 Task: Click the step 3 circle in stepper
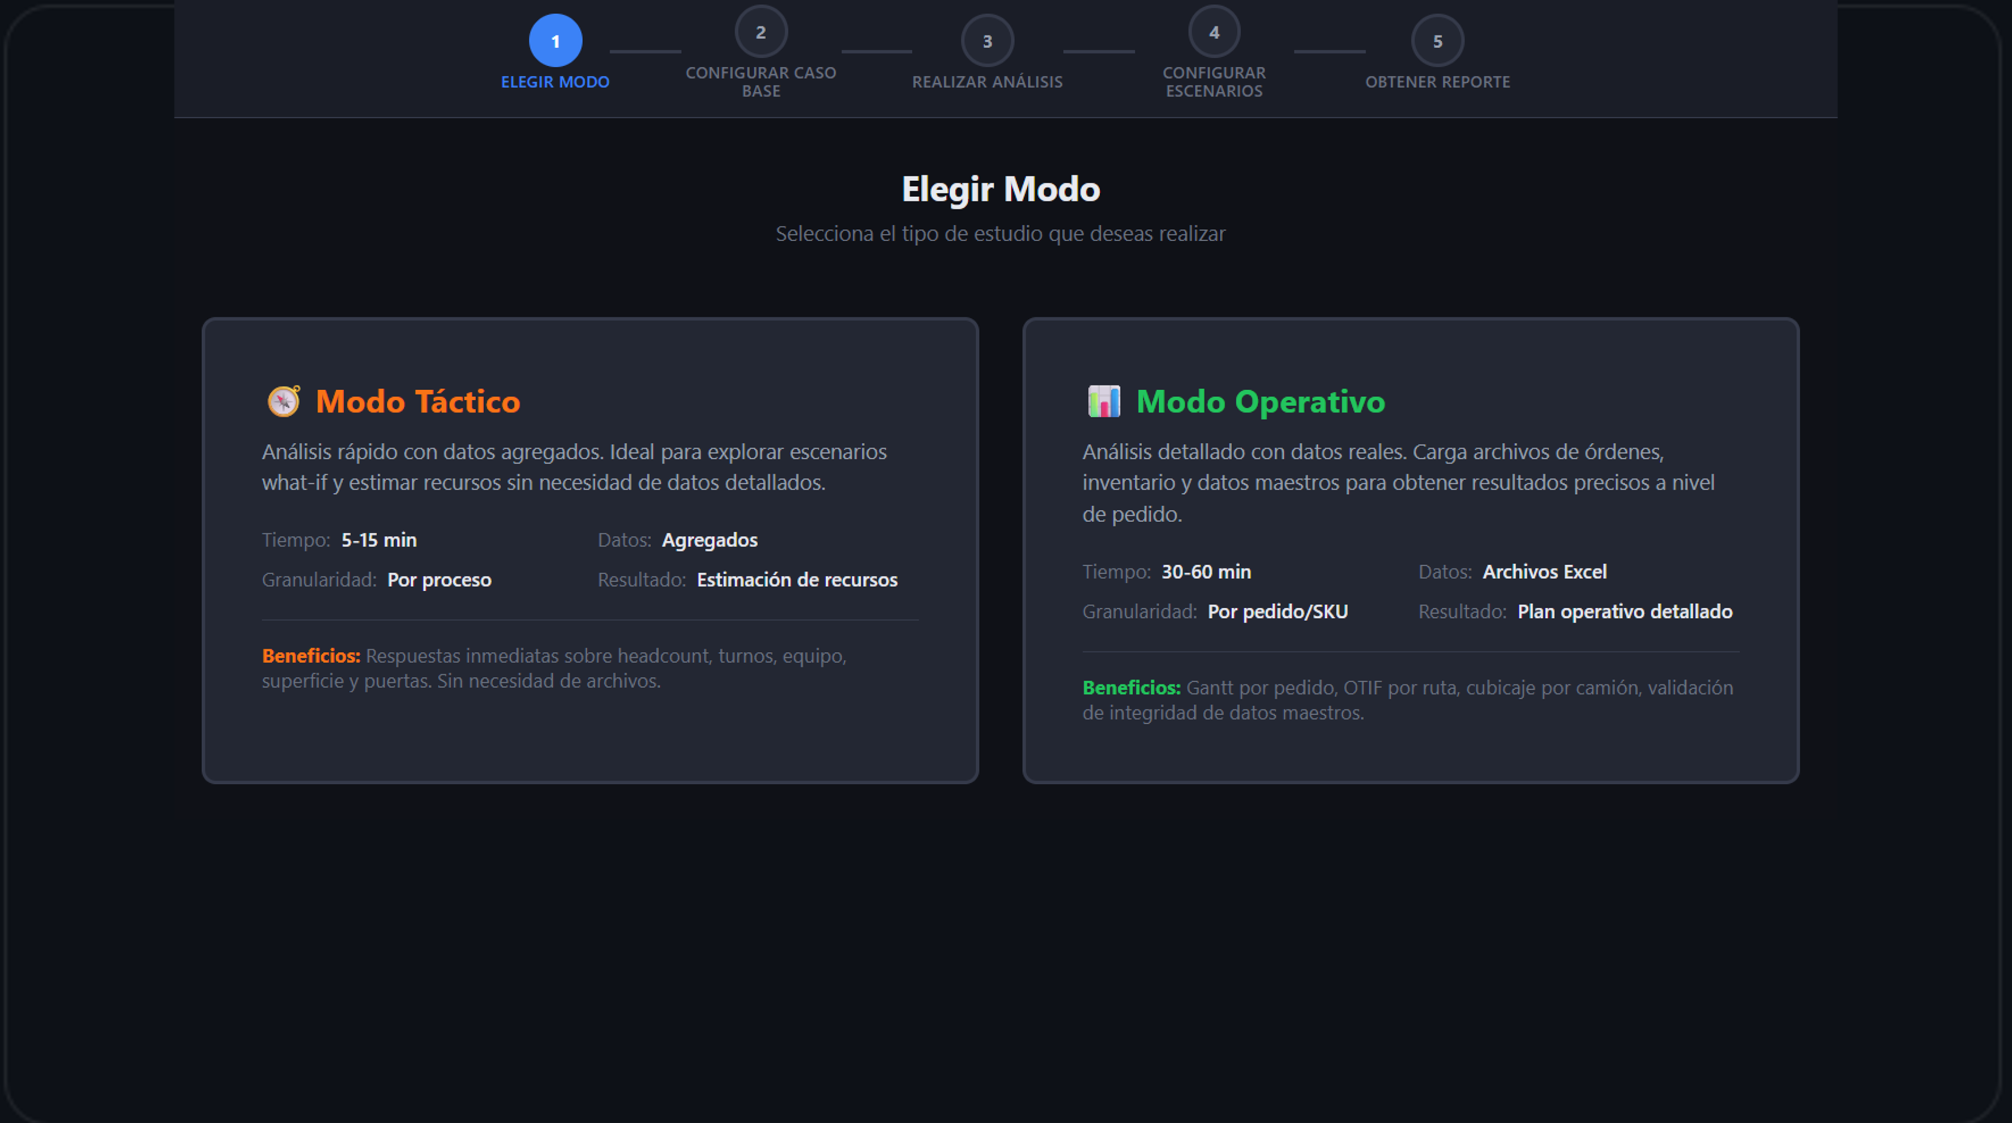click(x=987, y=41)
